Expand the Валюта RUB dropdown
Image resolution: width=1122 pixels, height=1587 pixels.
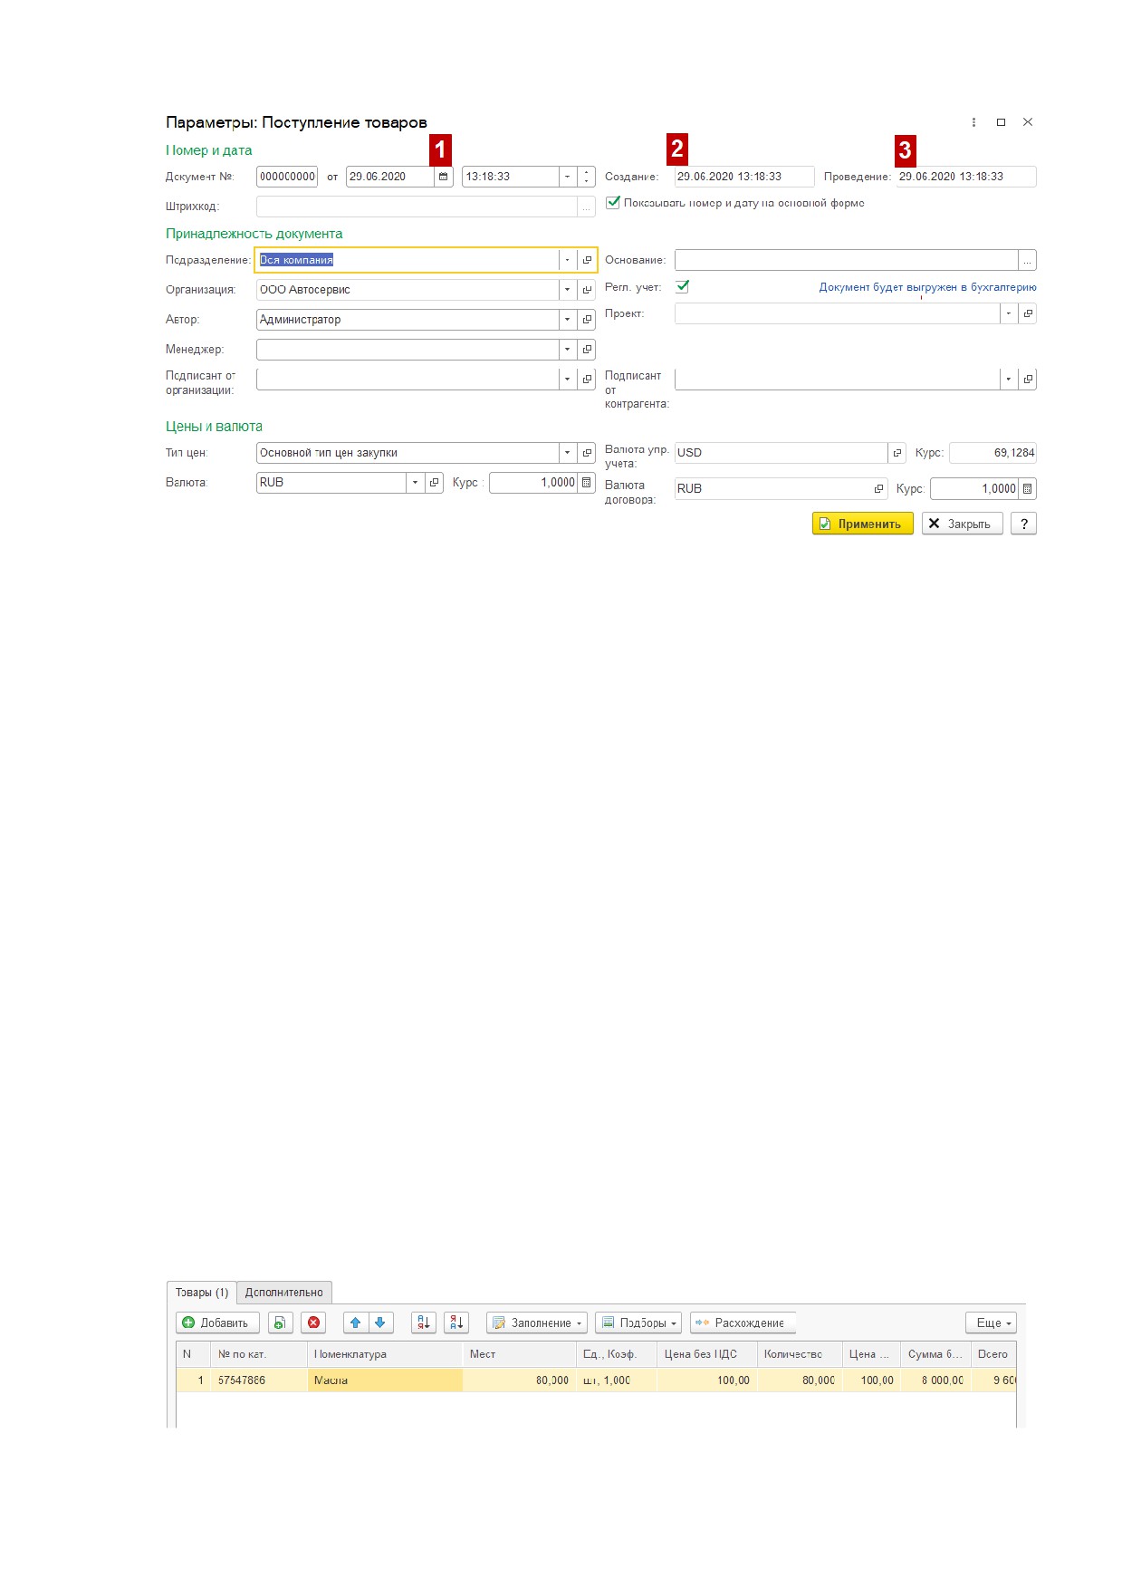coord(416,483)
